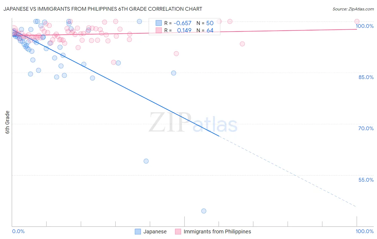Click the 55.0% y-axis tick label
Image resolution: width=377 pixels, height=239 pixels.
point(366,180)
